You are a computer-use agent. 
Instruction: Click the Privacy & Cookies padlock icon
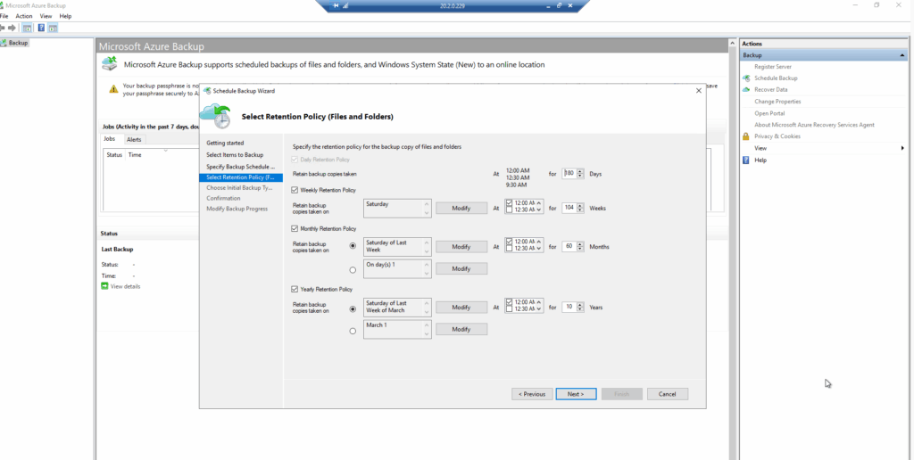click(745, 136)
